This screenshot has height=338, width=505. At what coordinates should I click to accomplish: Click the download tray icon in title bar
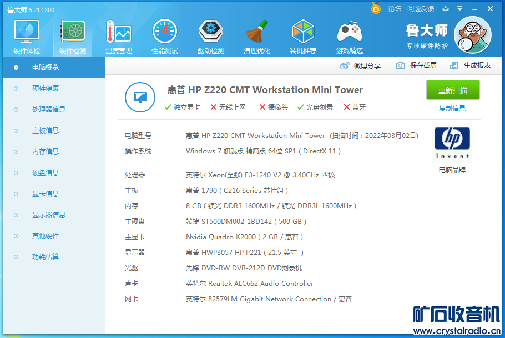tap(446, 8)
